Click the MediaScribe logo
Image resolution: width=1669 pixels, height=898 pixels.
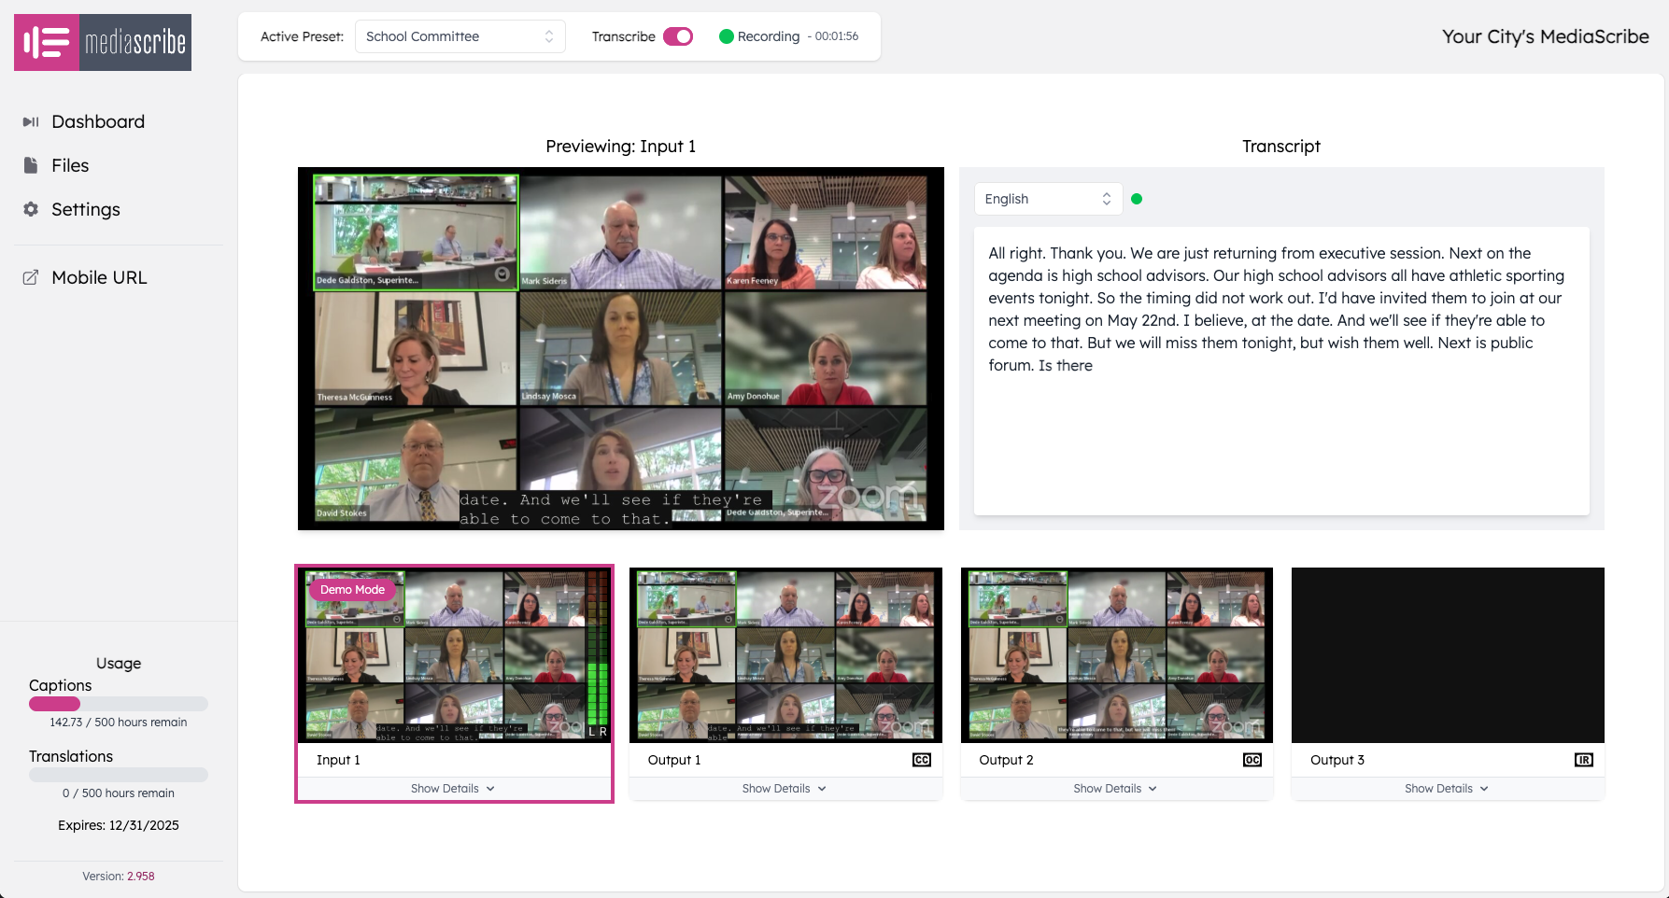[102, 42]
